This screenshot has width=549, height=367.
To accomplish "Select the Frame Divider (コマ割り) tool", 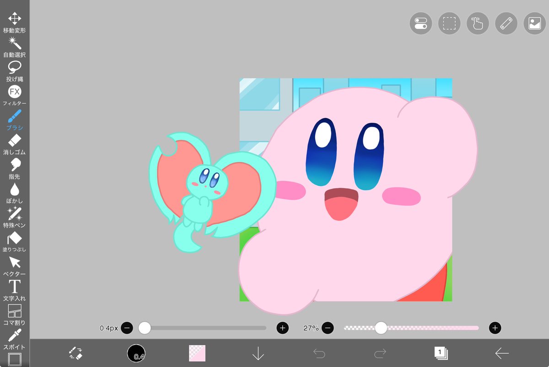I will pyautogui.click(x=15, y=315).
